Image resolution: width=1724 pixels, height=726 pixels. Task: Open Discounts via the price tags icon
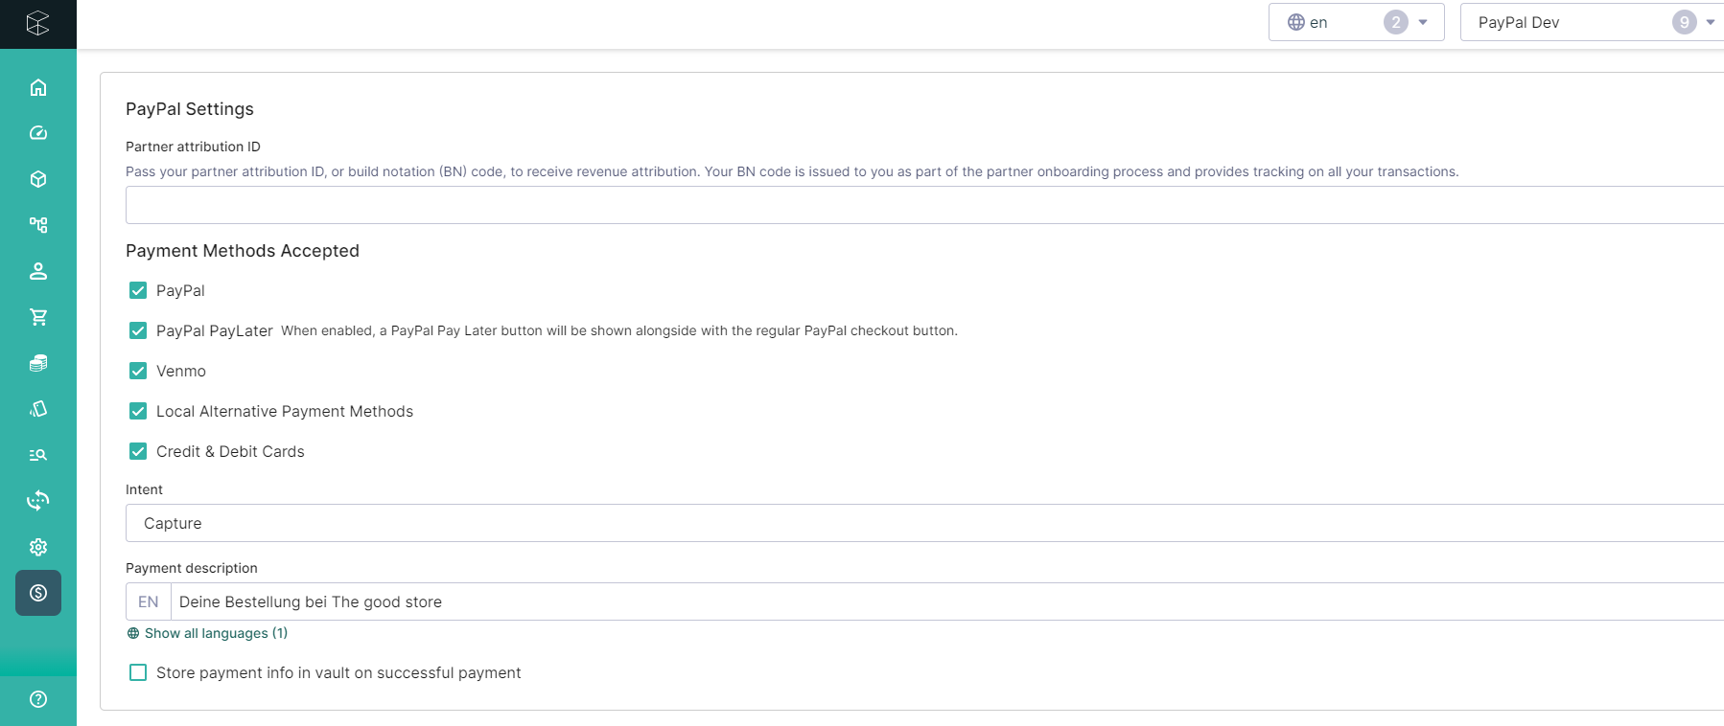[38, 409]
